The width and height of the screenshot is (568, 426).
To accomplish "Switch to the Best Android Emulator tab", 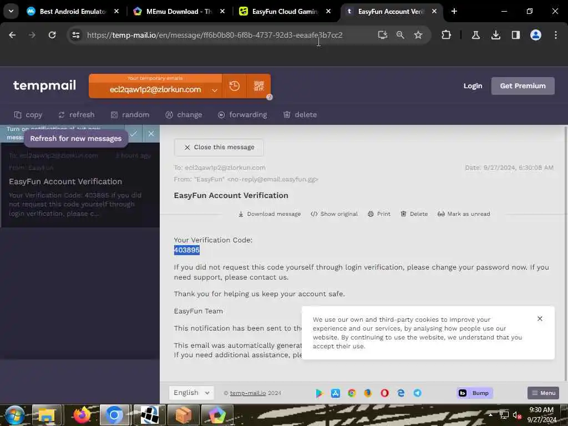I will click(x=73, y=11).
